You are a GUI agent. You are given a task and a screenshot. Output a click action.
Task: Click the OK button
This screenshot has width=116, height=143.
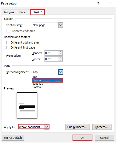pyautogui.click(x=82, y=138)
